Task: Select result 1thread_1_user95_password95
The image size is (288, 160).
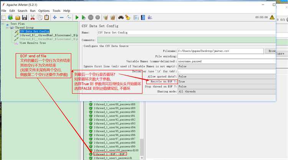Action: 114,131
